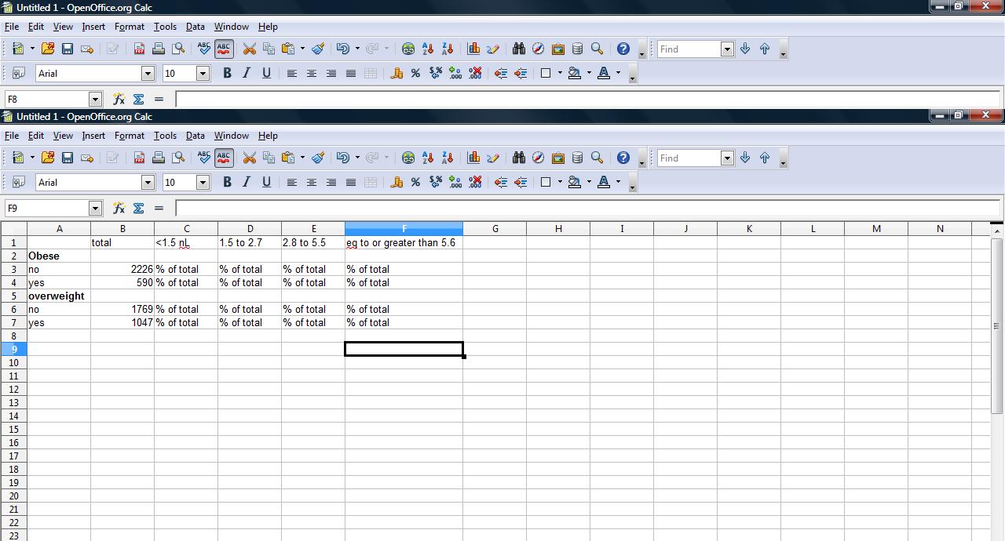This screenshot has width=1005, height=541.
Task: Open Arial font dropdown in the F9 window
Action: coord(147,182)
